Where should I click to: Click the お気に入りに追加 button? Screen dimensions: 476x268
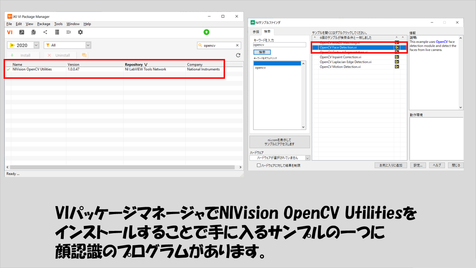pyautogui.click(x=391, y=165)
